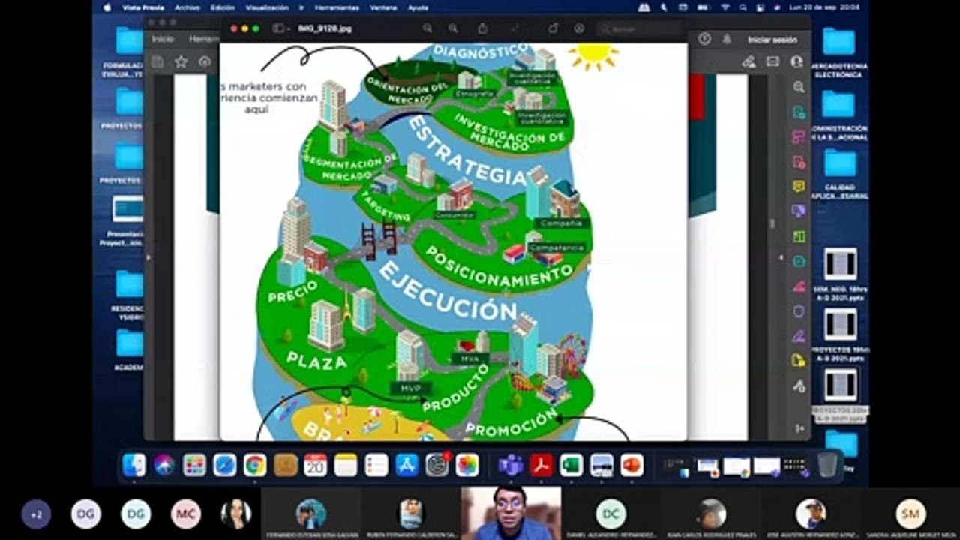The image size is (960, 540).
Task: Open the Apple menu
Action: click(106, 7)
